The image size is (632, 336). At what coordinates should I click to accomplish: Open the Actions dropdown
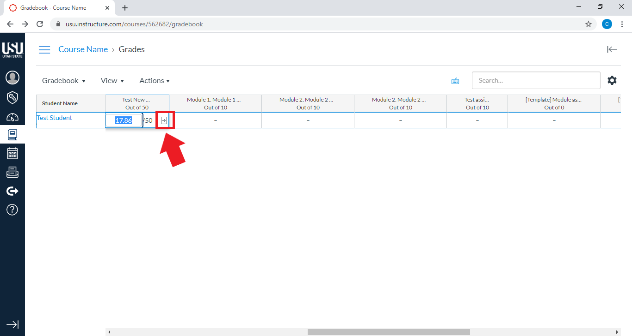pos(154,80)
